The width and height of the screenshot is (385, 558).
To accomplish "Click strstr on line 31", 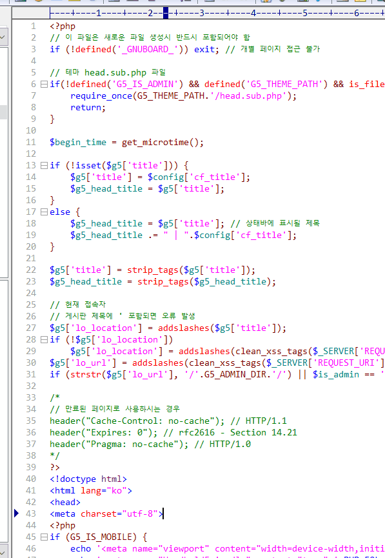I will [x=85, y=375].
